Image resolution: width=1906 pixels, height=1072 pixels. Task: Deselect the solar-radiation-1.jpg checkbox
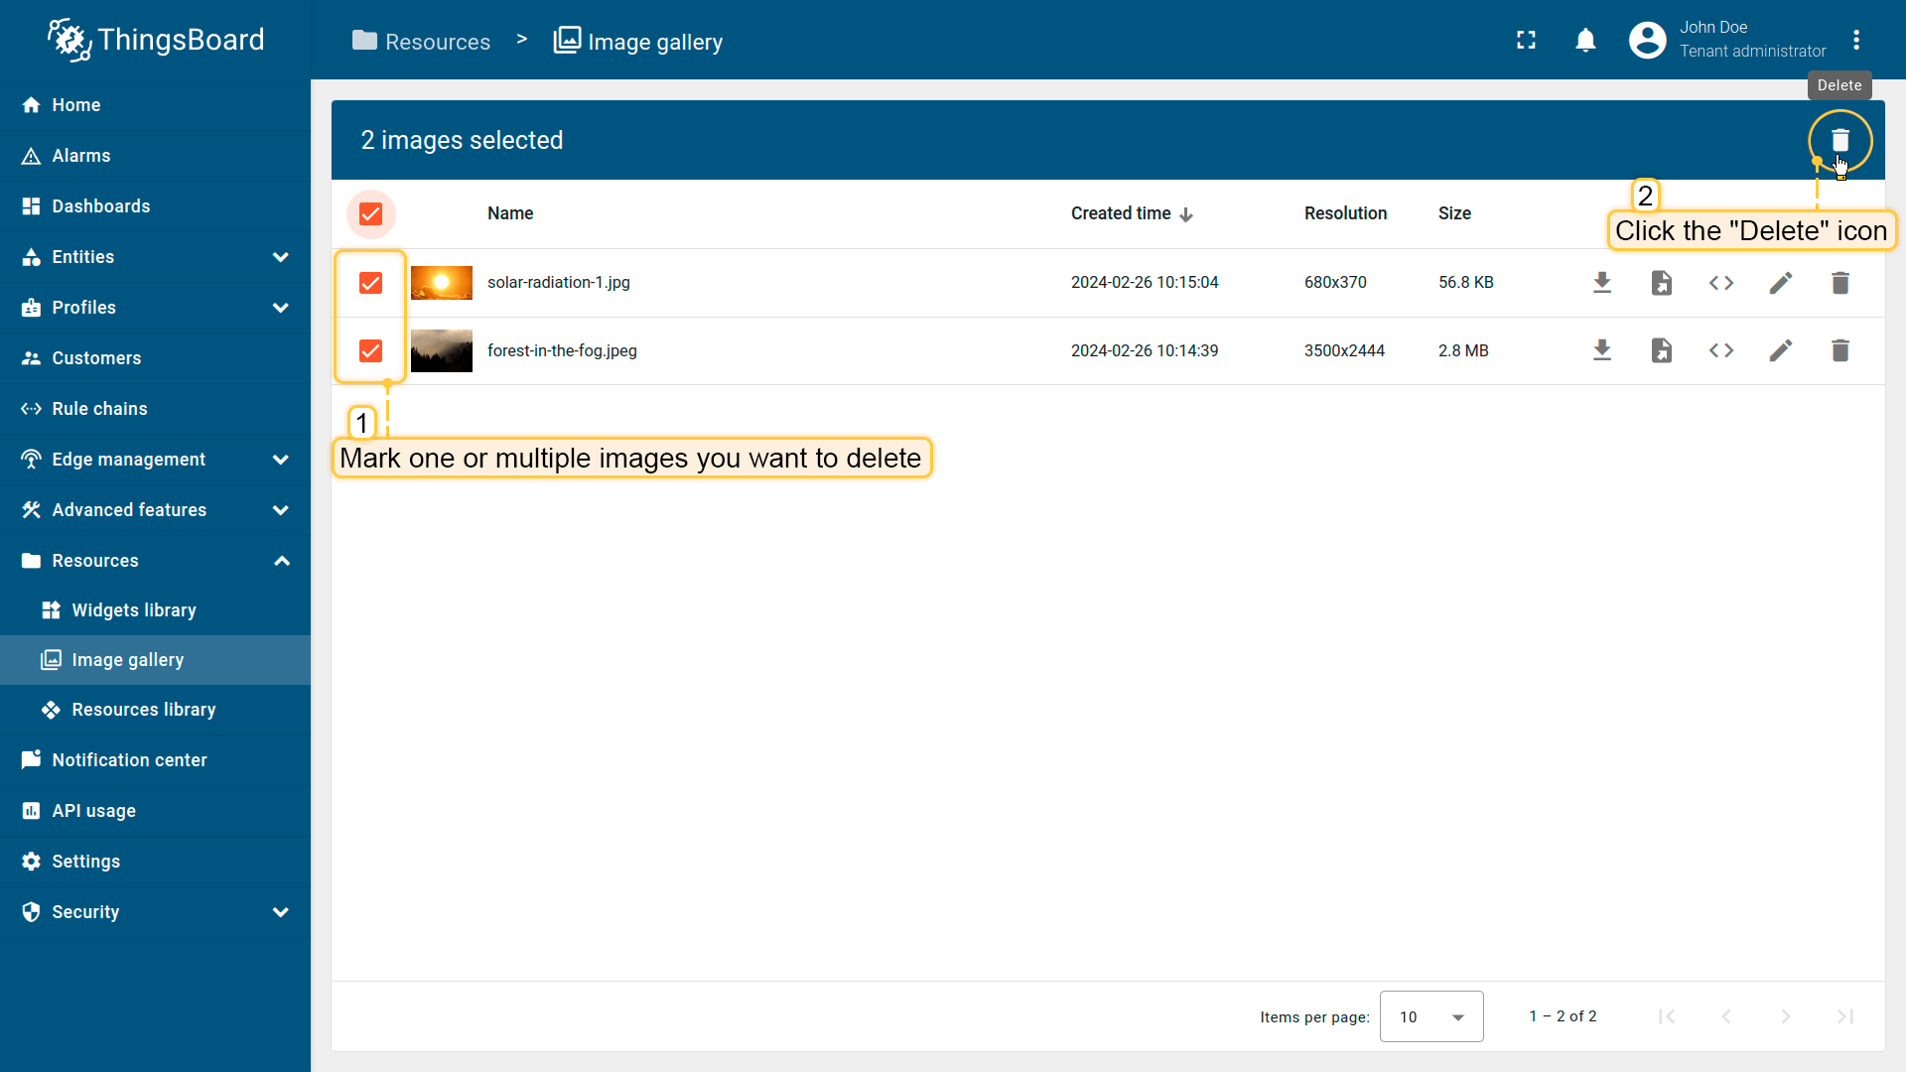(370, 283)
